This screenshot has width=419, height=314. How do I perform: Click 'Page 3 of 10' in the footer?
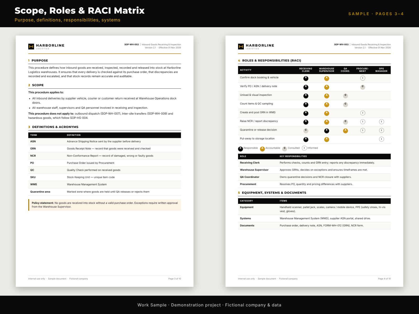(175, 279)
